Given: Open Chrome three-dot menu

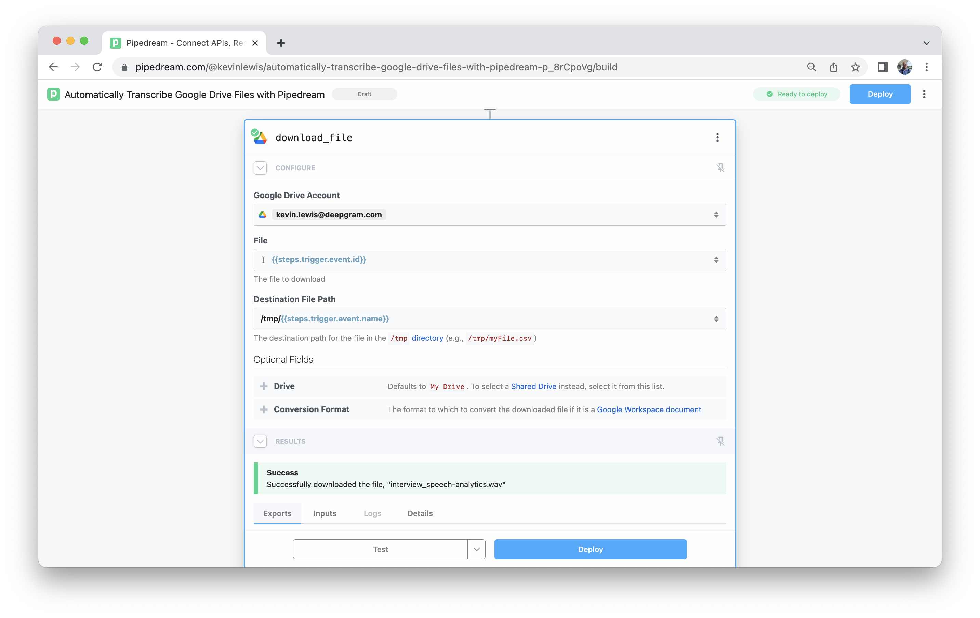Looking at the screenshot, I should point(927,67).
